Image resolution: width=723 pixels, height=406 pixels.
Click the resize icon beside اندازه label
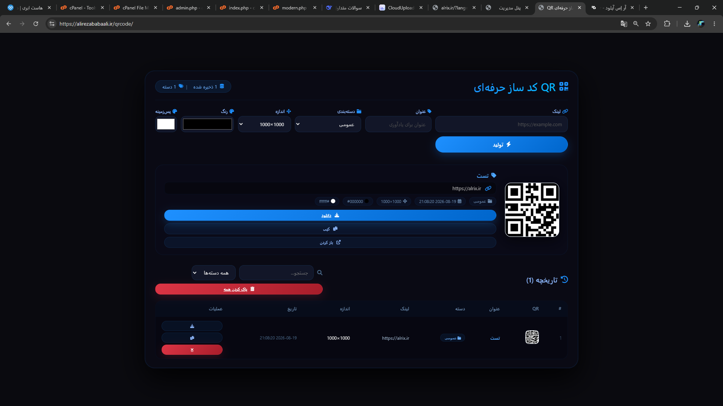[288, 111]
